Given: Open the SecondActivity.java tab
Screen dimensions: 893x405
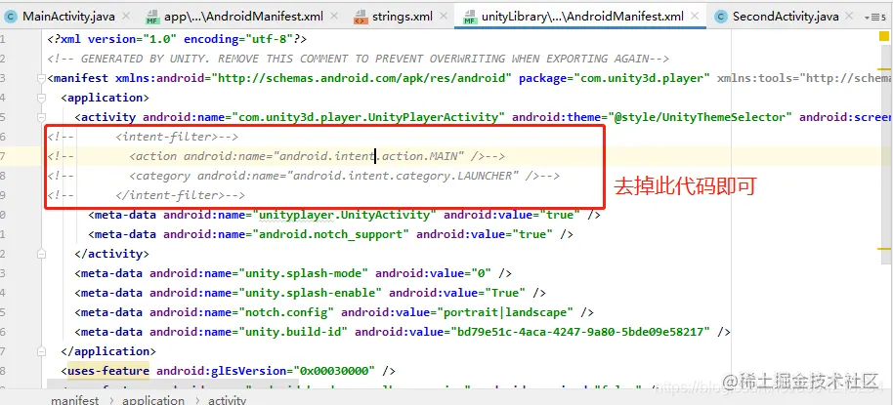Looking at the screenshot, I should click(786, 17).
